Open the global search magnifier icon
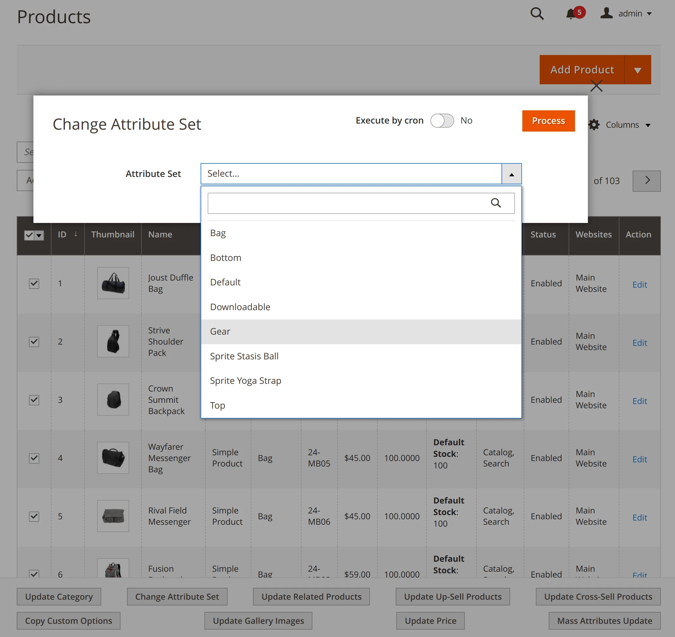 [x=537, y=14]
